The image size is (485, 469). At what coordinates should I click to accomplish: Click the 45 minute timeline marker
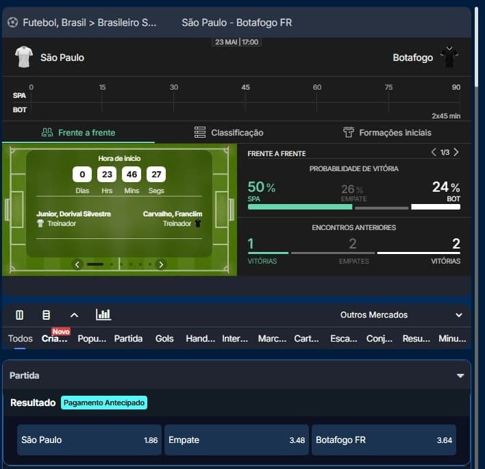click(246, 87)
